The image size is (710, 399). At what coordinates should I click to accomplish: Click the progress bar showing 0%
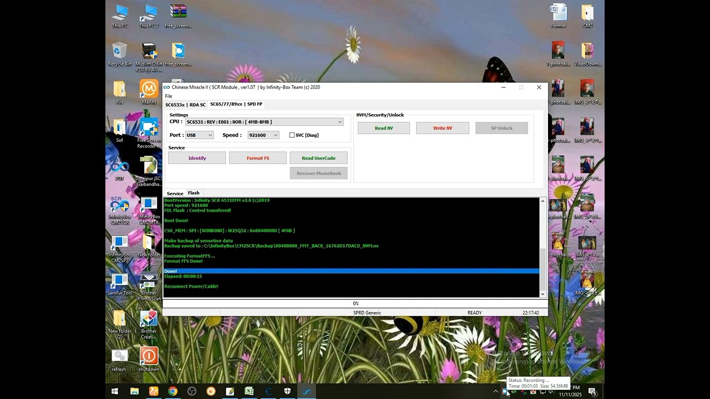pyautogui.click(x=355, y=304)
